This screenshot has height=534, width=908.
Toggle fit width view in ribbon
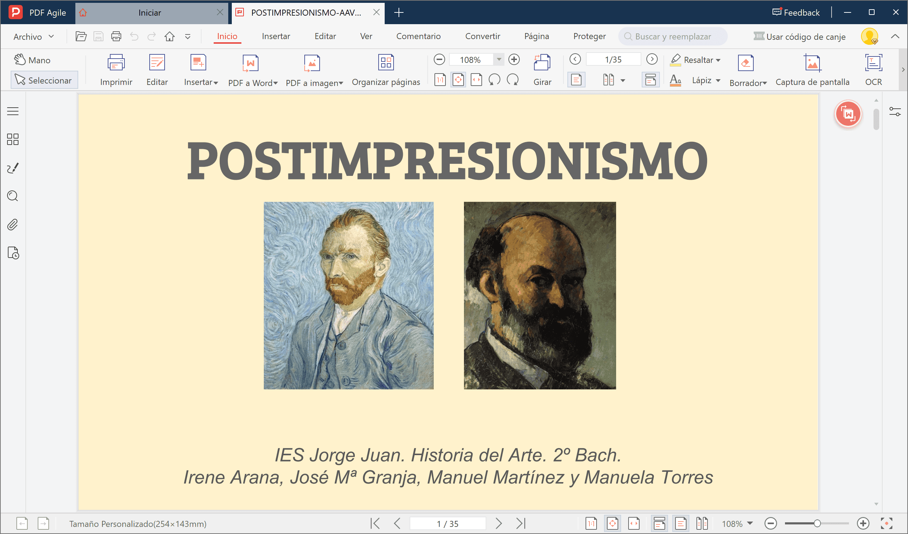476,80
